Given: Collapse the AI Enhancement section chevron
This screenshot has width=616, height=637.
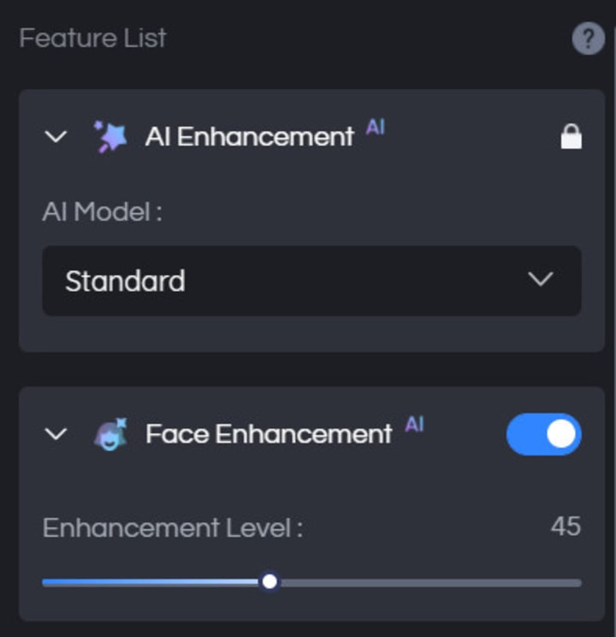Looking at the screenshot, I should (x=56, y=136).
